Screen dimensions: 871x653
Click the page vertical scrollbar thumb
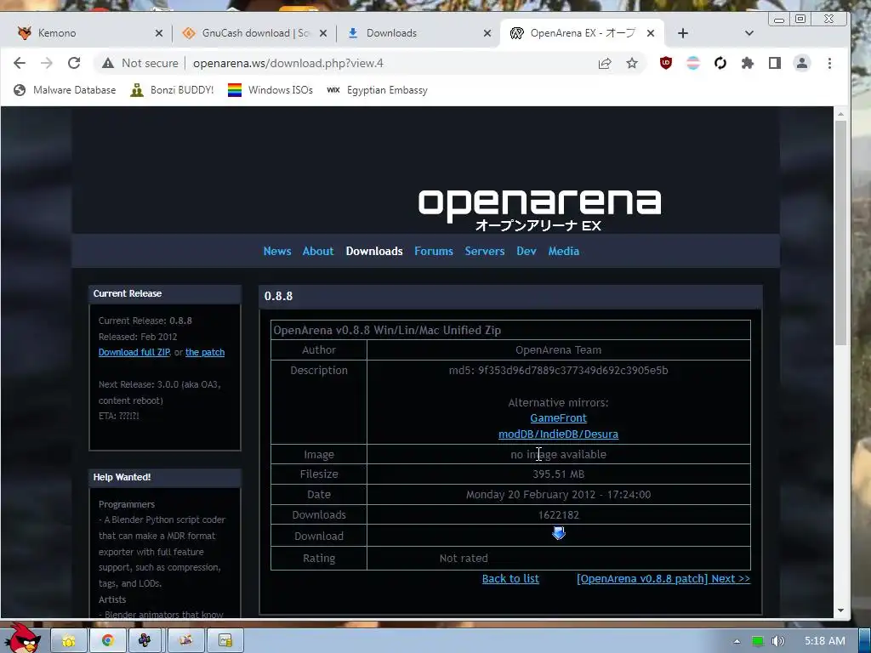point(841,233)
